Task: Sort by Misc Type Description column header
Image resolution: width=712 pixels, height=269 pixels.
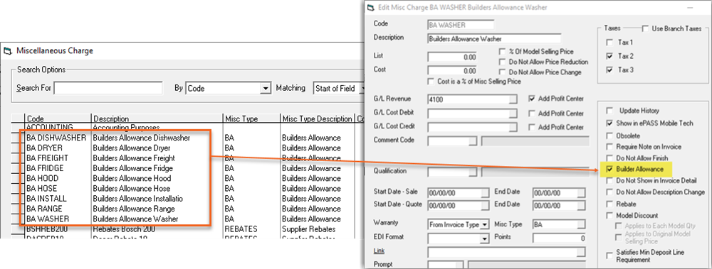Action: coord(318,119)
